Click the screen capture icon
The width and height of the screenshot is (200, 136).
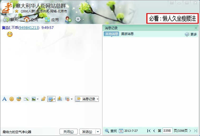(x=50, y=99)
